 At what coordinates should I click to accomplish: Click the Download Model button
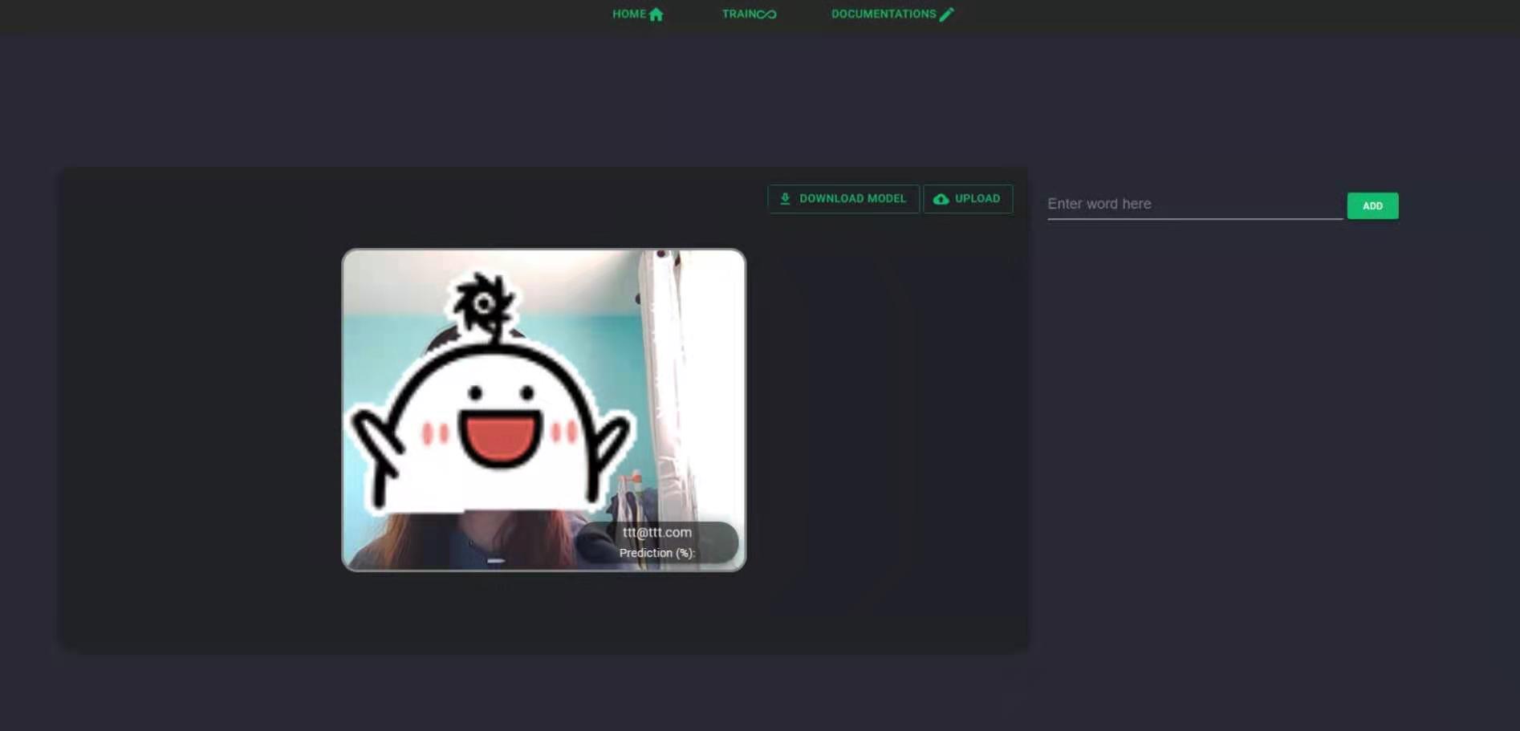click(843, 198)
